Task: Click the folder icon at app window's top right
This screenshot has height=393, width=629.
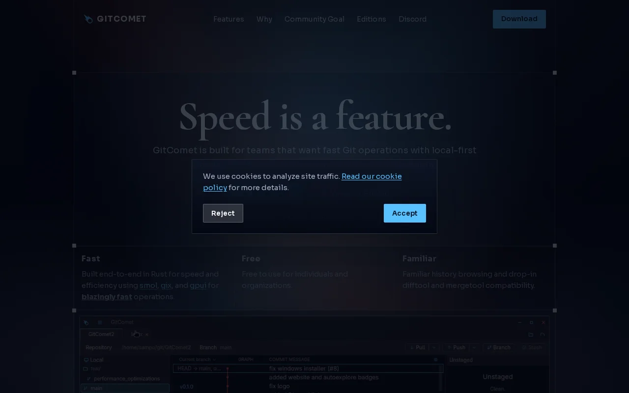Action: tap(531, 335)
